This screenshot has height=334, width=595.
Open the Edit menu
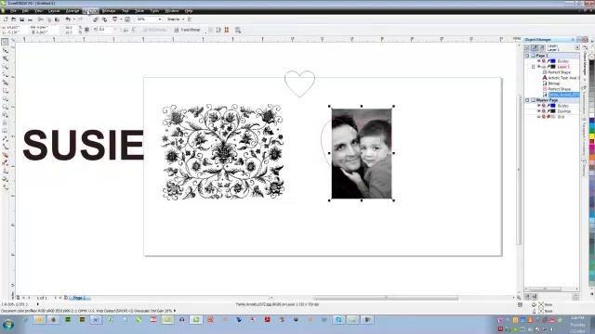pyautogui.click(x=25, y=11)
